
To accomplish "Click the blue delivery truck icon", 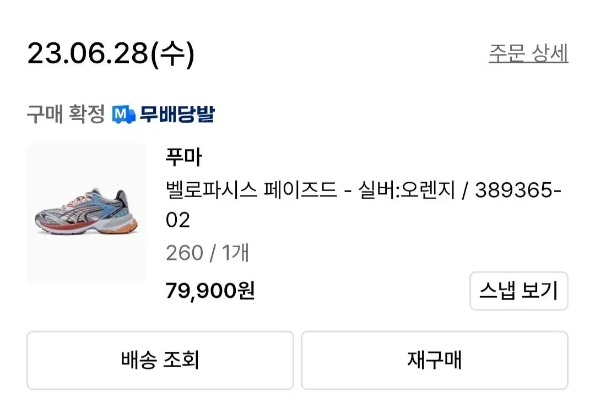I will pos(123,114).
